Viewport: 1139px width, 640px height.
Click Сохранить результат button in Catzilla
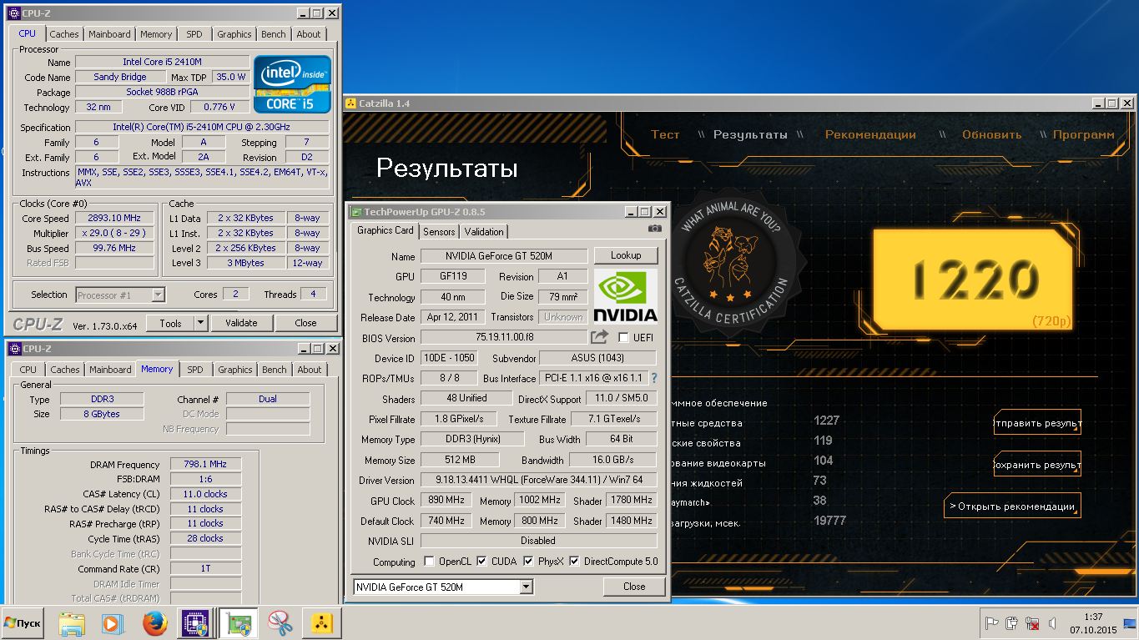1037,465
